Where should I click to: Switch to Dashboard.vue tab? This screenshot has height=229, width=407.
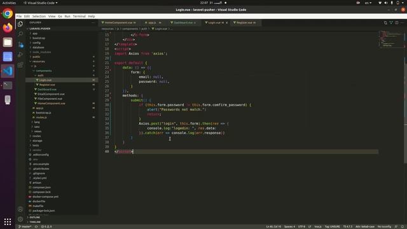click(x=183, y=23)
